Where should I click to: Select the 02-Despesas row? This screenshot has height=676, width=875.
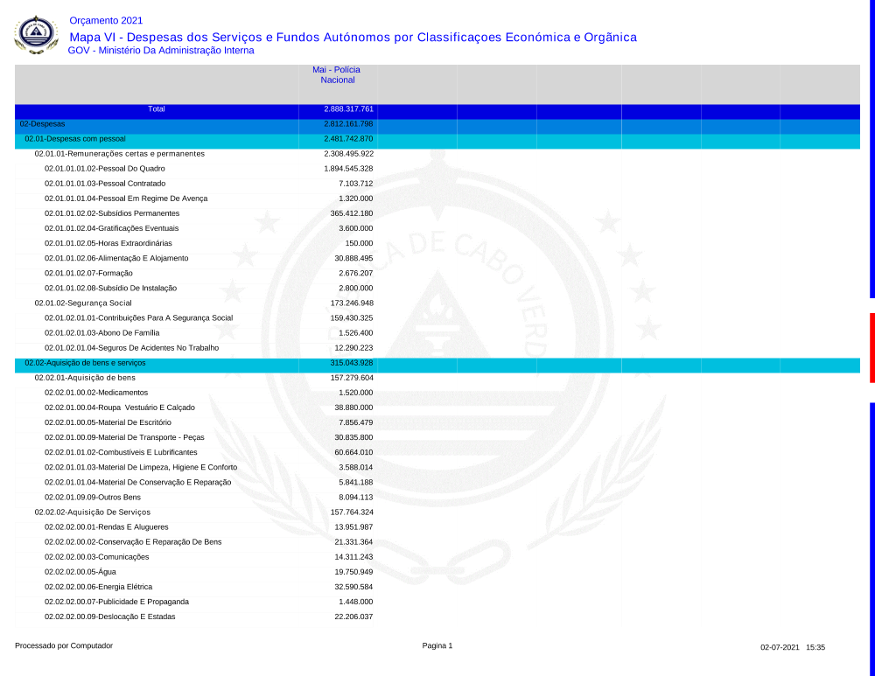[x=42, y=124]
